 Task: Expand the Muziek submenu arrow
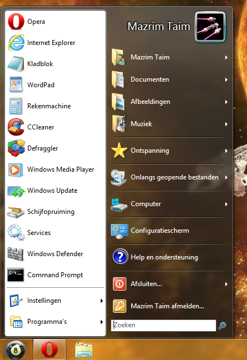pyautogui.click(x=226, y=124)
